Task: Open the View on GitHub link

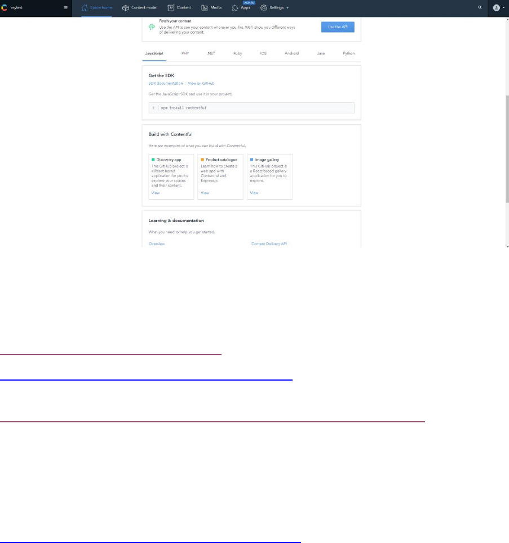Action: (201, 83)
